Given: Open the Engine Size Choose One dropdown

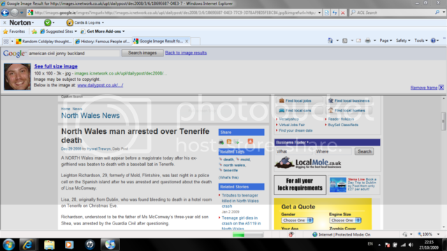Looking at the screenshot, I should pyautogui.click(x=346, y=220).
